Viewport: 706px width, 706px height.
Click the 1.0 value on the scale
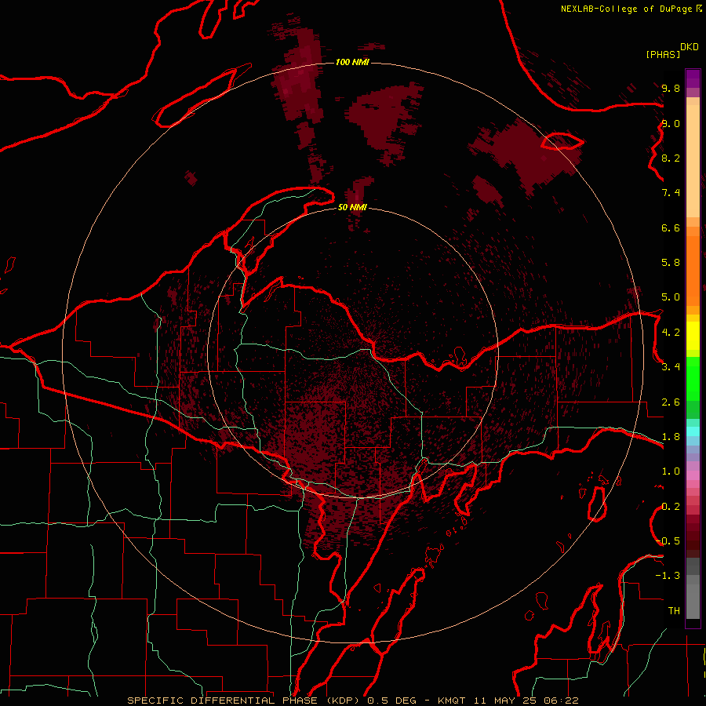tap(671, 471)
